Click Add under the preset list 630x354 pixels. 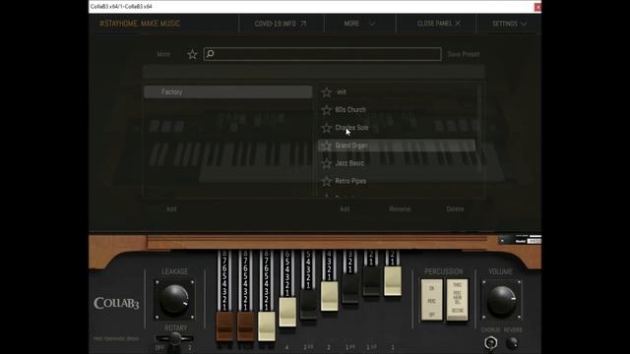coord(345,209)
